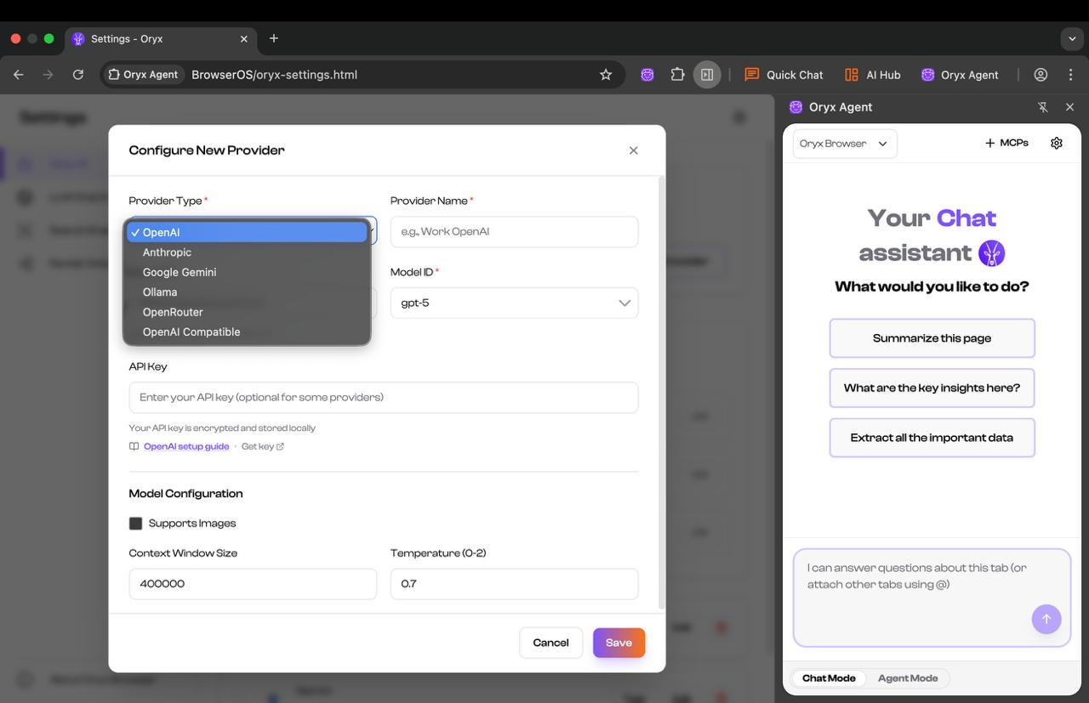Select Chat Mode
Screen dimensions: 1089x703
pyautogui.click(x=828, y=677)
